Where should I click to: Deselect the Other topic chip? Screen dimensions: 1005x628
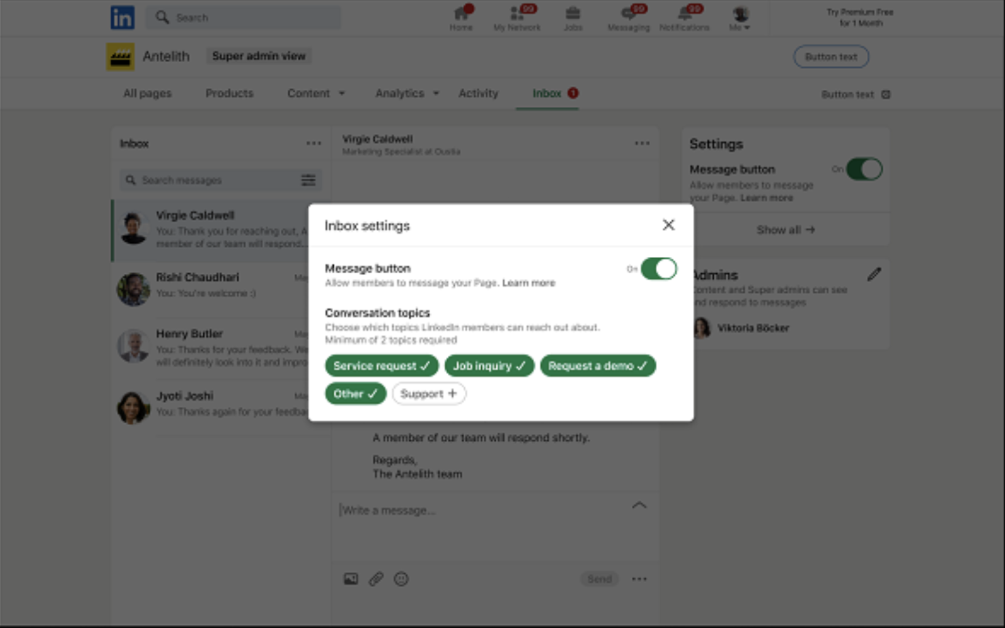[356, 394]
